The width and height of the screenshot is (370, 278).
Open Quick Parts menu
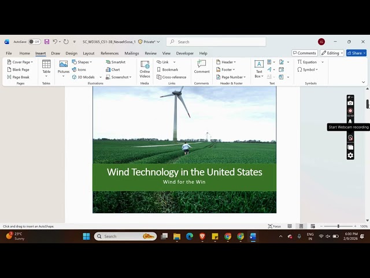[271, 62]
